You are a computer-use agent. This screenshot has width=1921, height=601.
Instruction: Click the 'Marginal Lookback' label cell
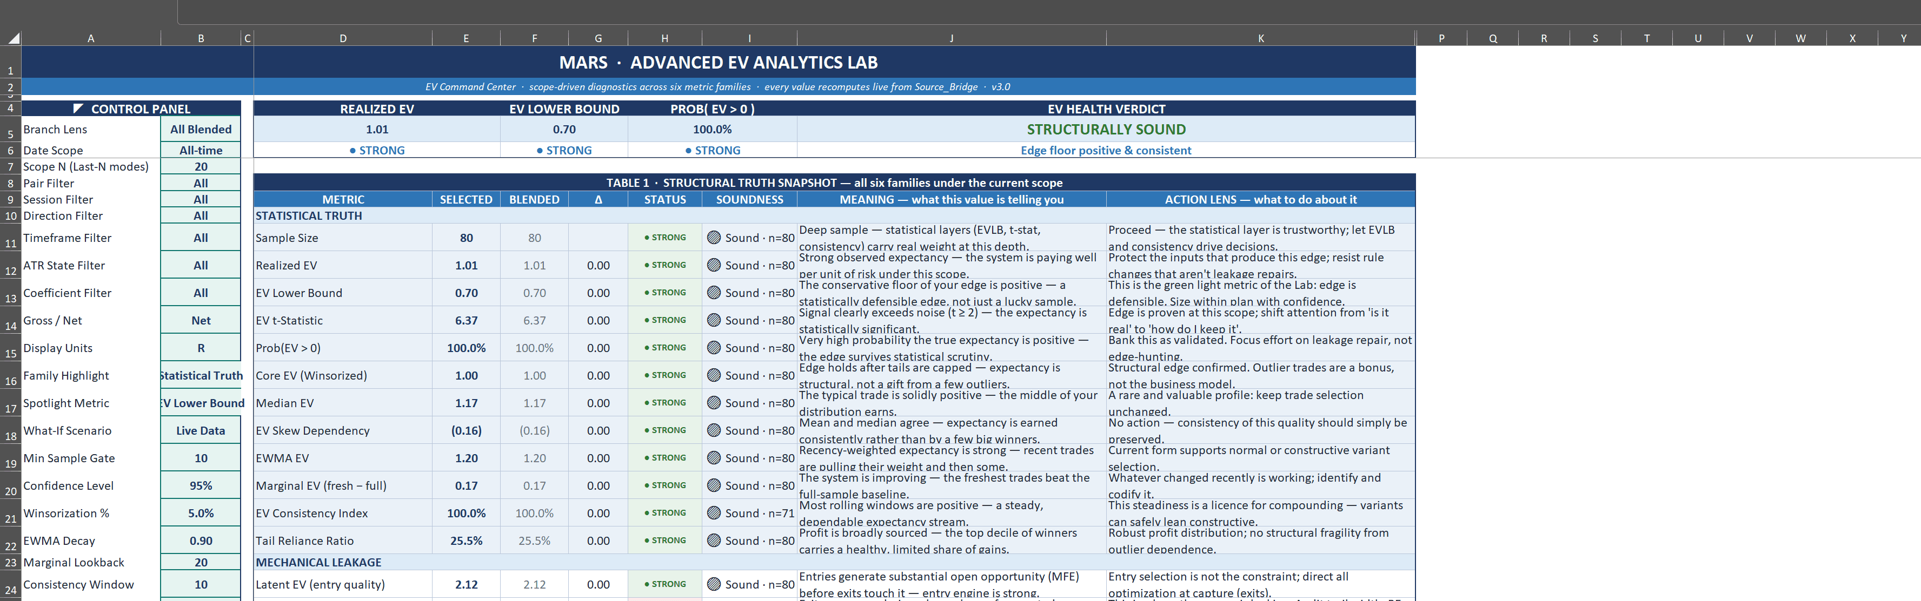click(x=90, y=562)
